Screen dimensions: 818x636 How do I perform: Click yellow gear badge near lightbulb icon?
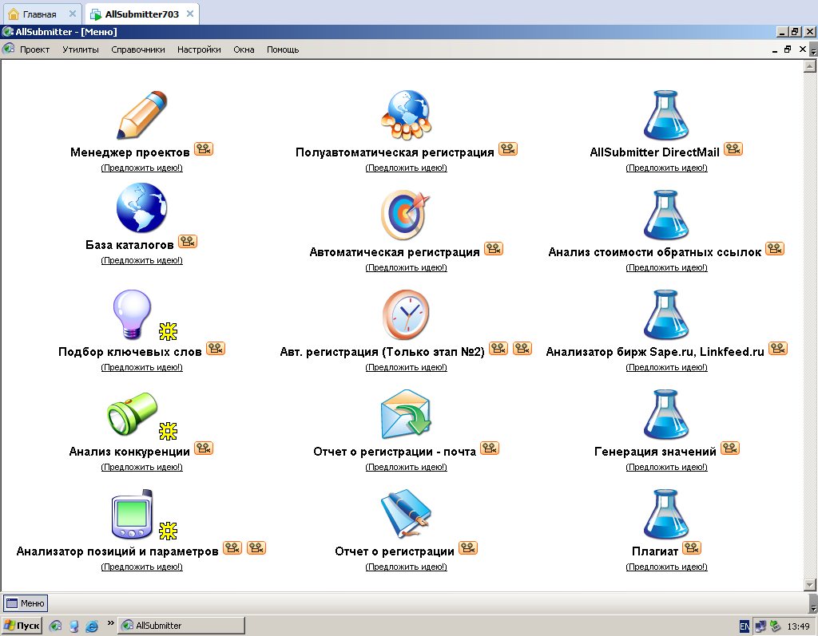point(168,331)
